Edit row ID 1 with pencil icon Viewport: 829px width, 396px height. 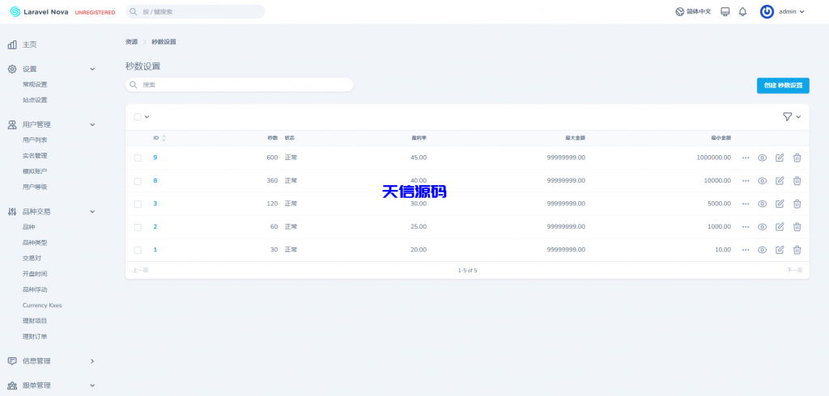(780, 250)
